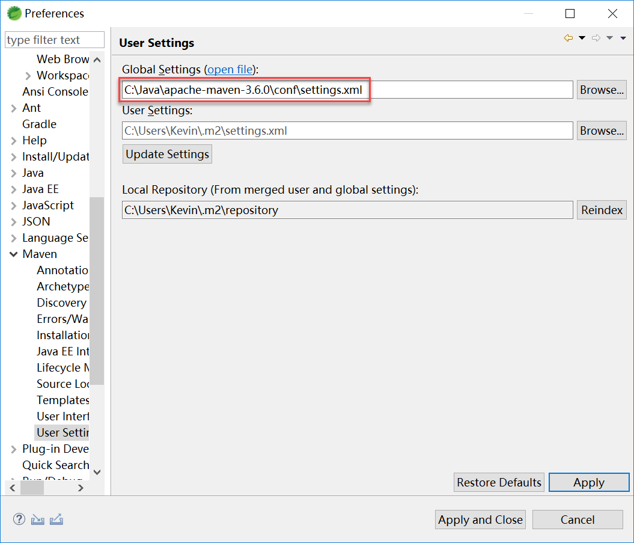The image size is (634, 543).
Task: Open the Maven Templates preference page
Action: [62, 400]
